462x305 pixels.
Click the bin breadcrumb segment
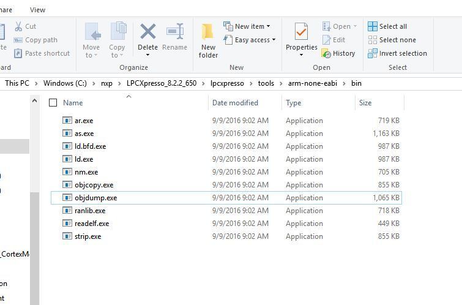[356, 83]
